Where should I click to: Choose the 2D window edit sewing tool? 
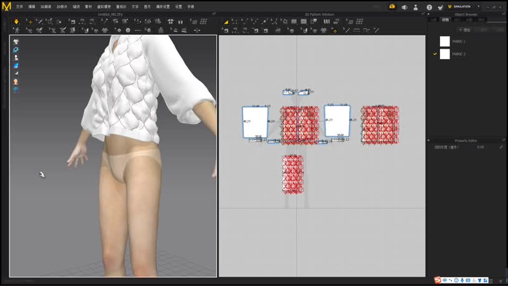click(226, 31)
